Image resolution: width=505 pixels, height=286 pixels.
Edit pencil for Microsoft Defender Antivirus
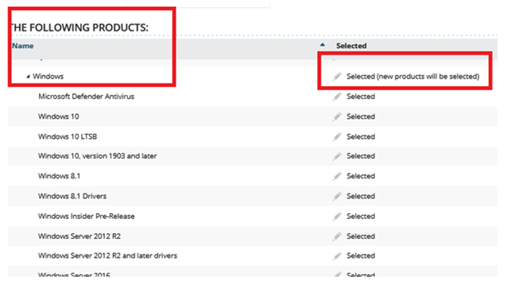(337, 96)
